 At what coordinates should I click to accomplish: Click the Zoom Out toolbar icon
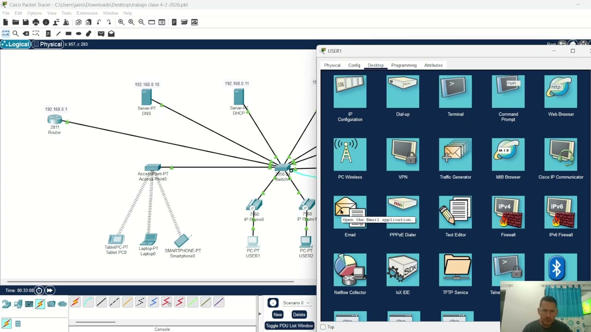(141, 22)
